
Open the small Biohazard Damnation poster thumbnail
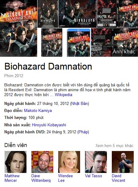48,14
